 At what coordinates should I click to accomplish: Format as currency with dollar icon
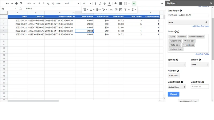tap(39, 3)
